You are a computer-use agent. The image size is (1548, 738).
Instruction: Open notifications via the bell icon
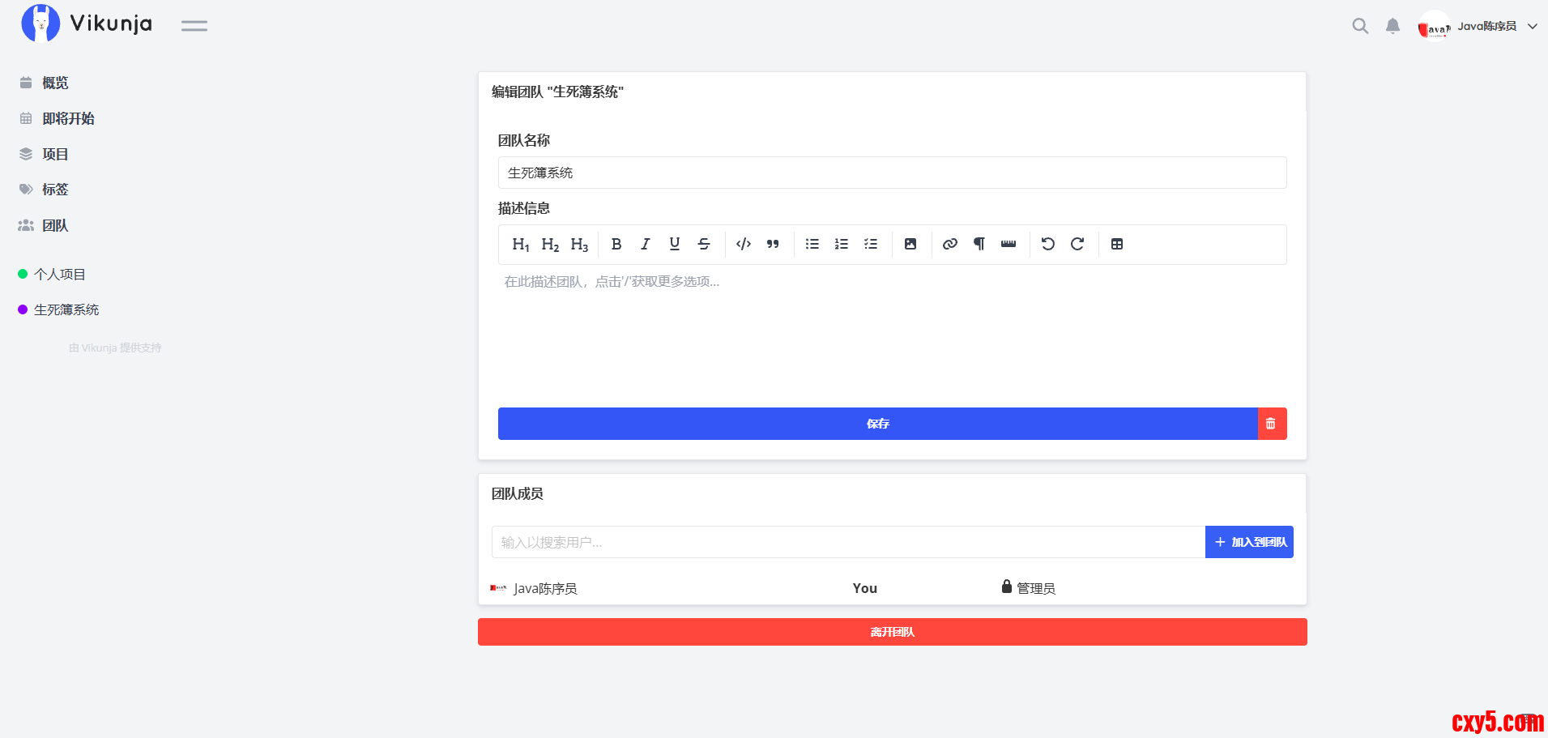click(1392, 26)
